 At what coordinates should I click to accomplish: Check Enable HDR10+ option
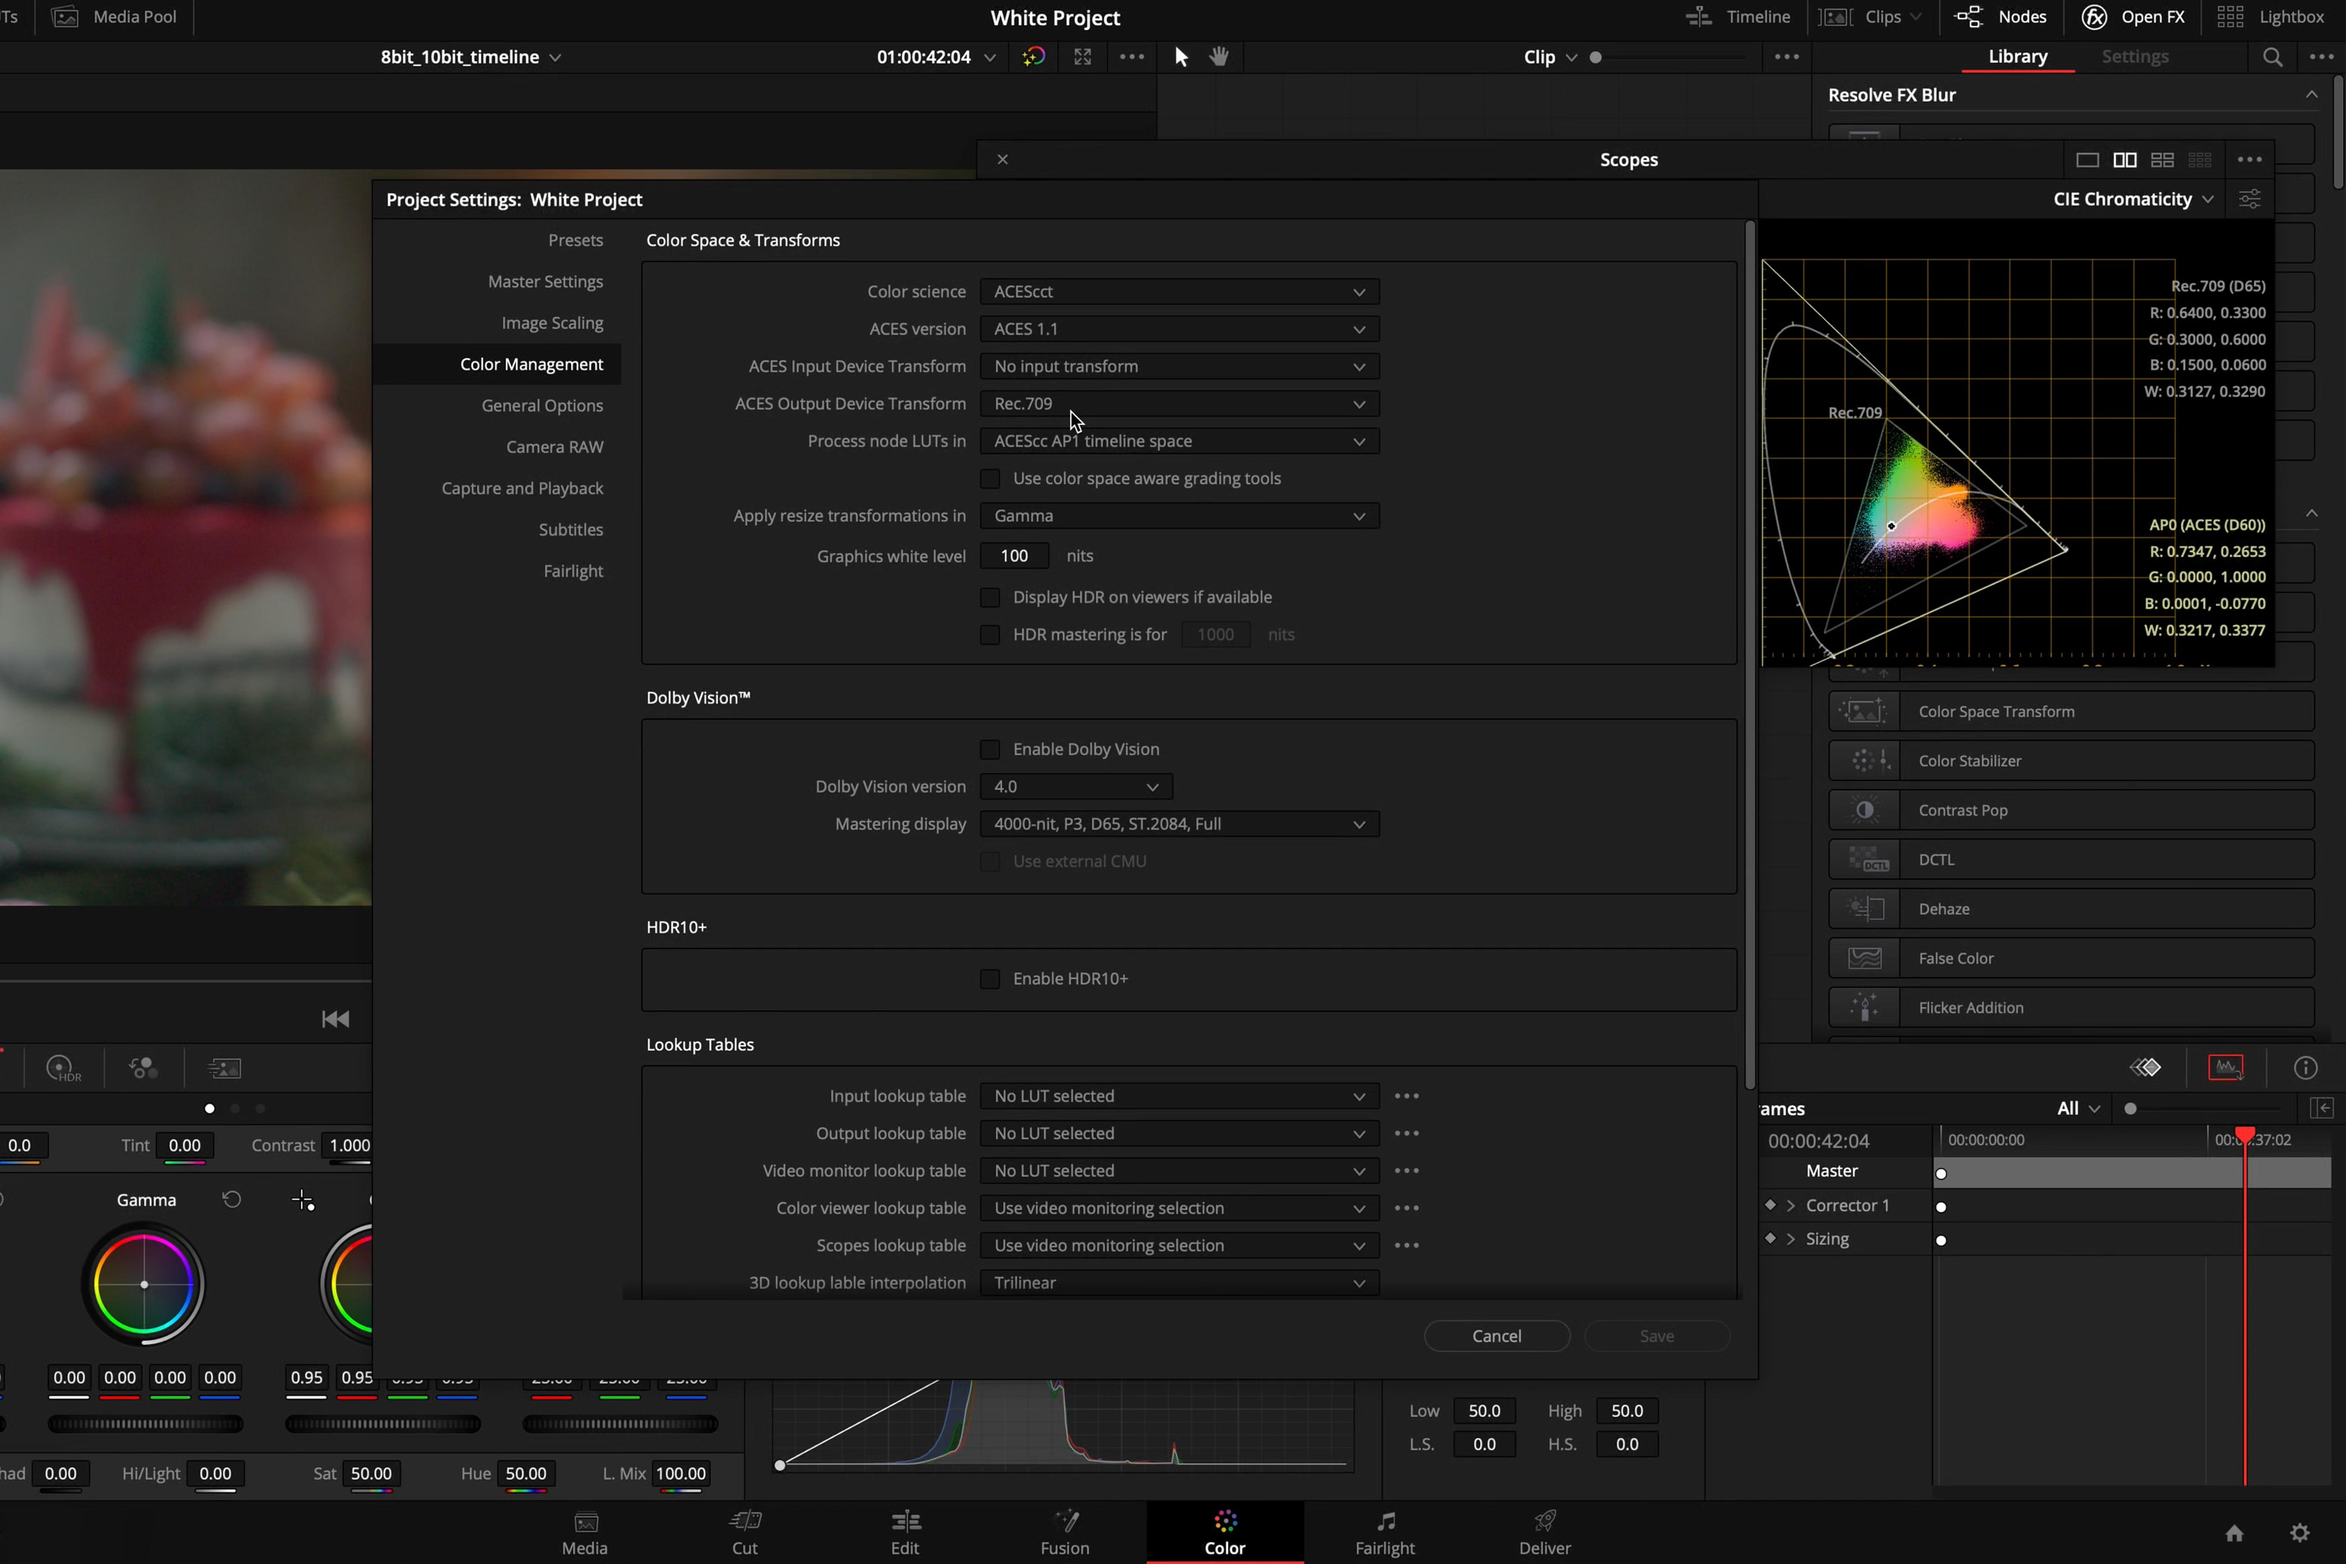[990, 978]
